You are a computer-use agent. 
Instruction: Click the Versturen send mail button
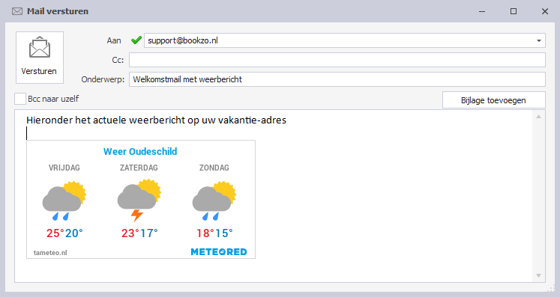click(40, 58)
